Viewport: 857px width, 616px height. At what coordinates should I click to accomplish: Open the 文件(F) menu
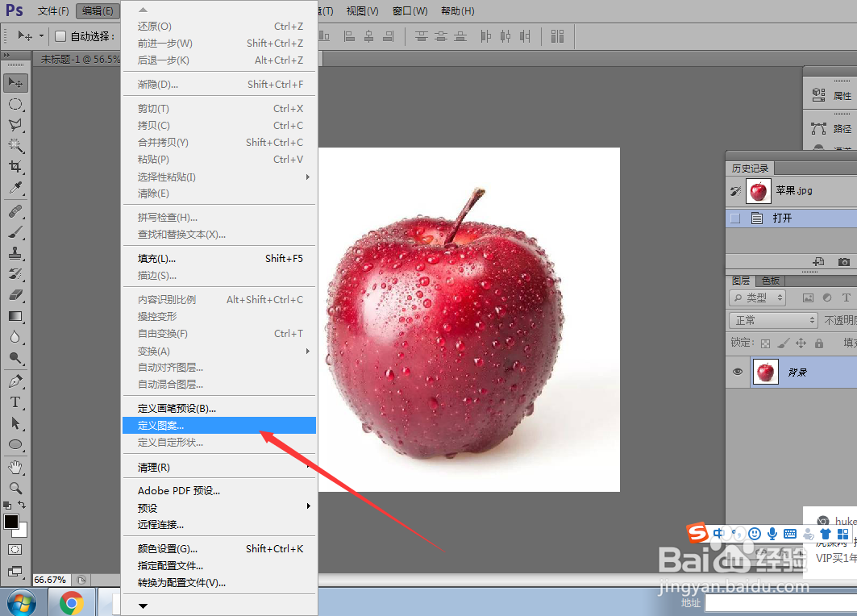(53, 11)
